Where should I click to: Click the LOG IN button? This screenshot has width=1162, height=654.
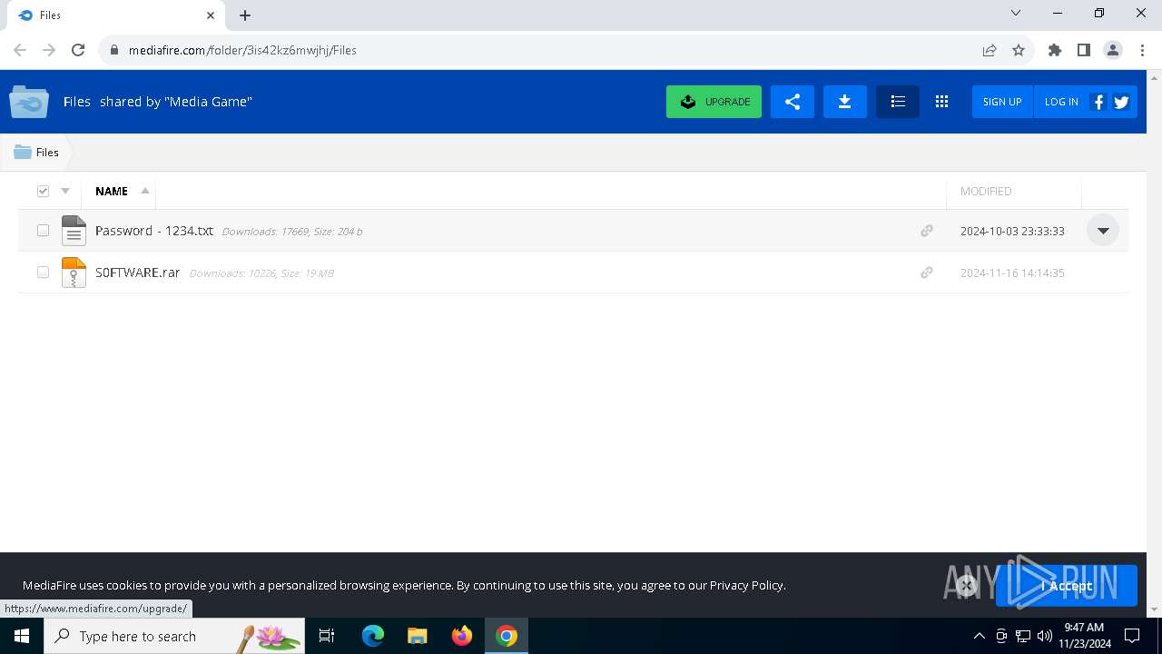(x=1061, y=102)
